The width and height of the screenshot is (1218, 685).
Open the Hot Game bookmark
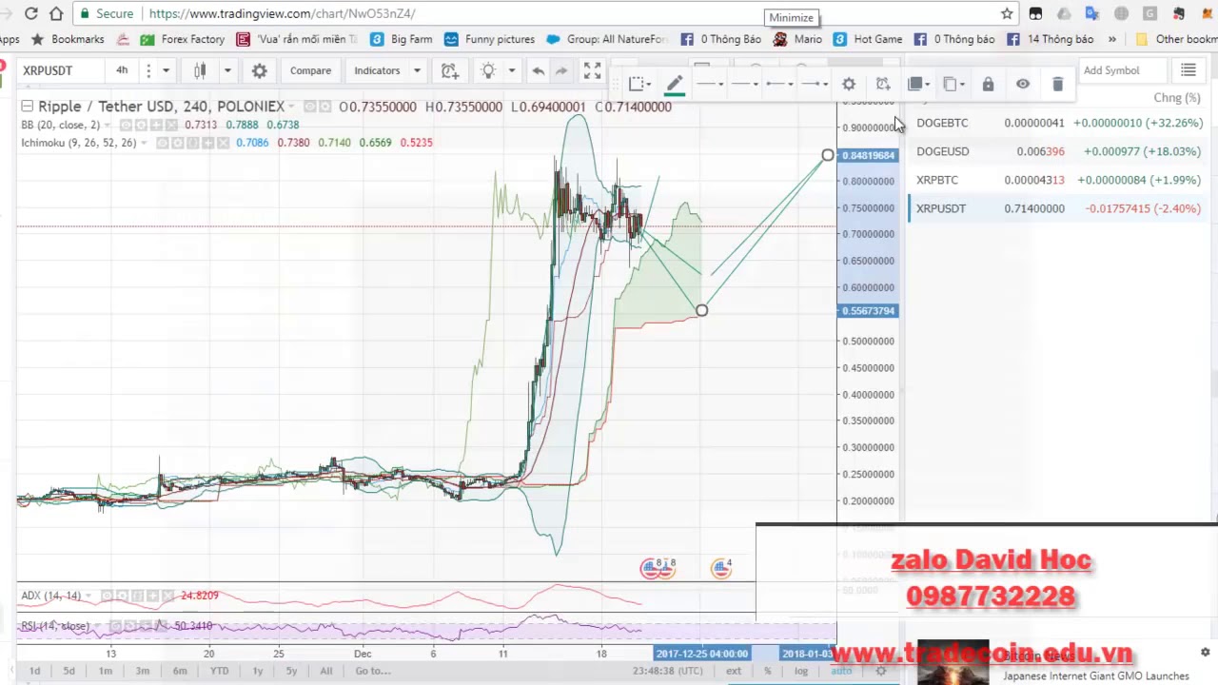click(x=868, y=39)
